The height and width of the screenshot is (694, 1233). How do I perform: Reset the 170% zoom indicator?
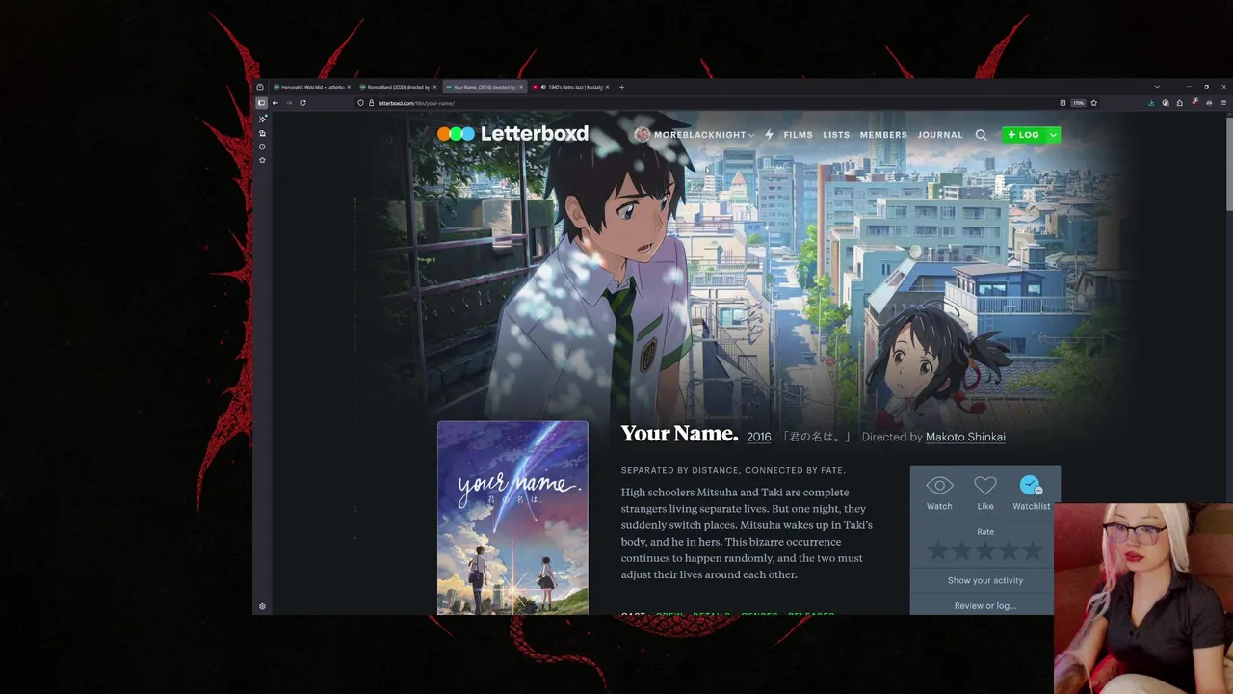click(1079, 103)
